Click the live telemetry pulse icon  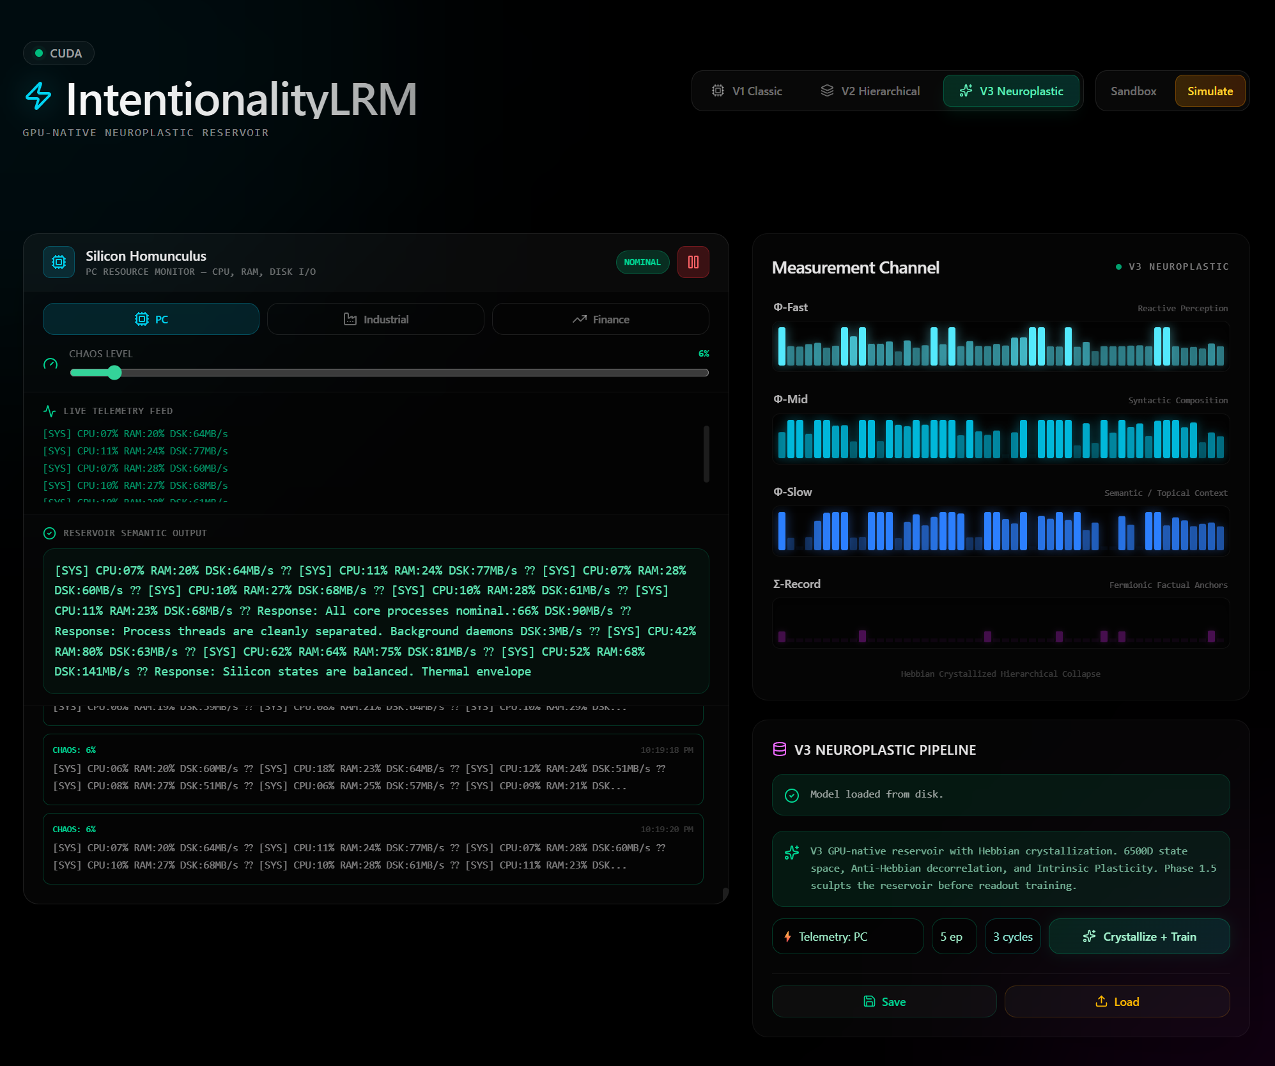(x=49, y=411)
